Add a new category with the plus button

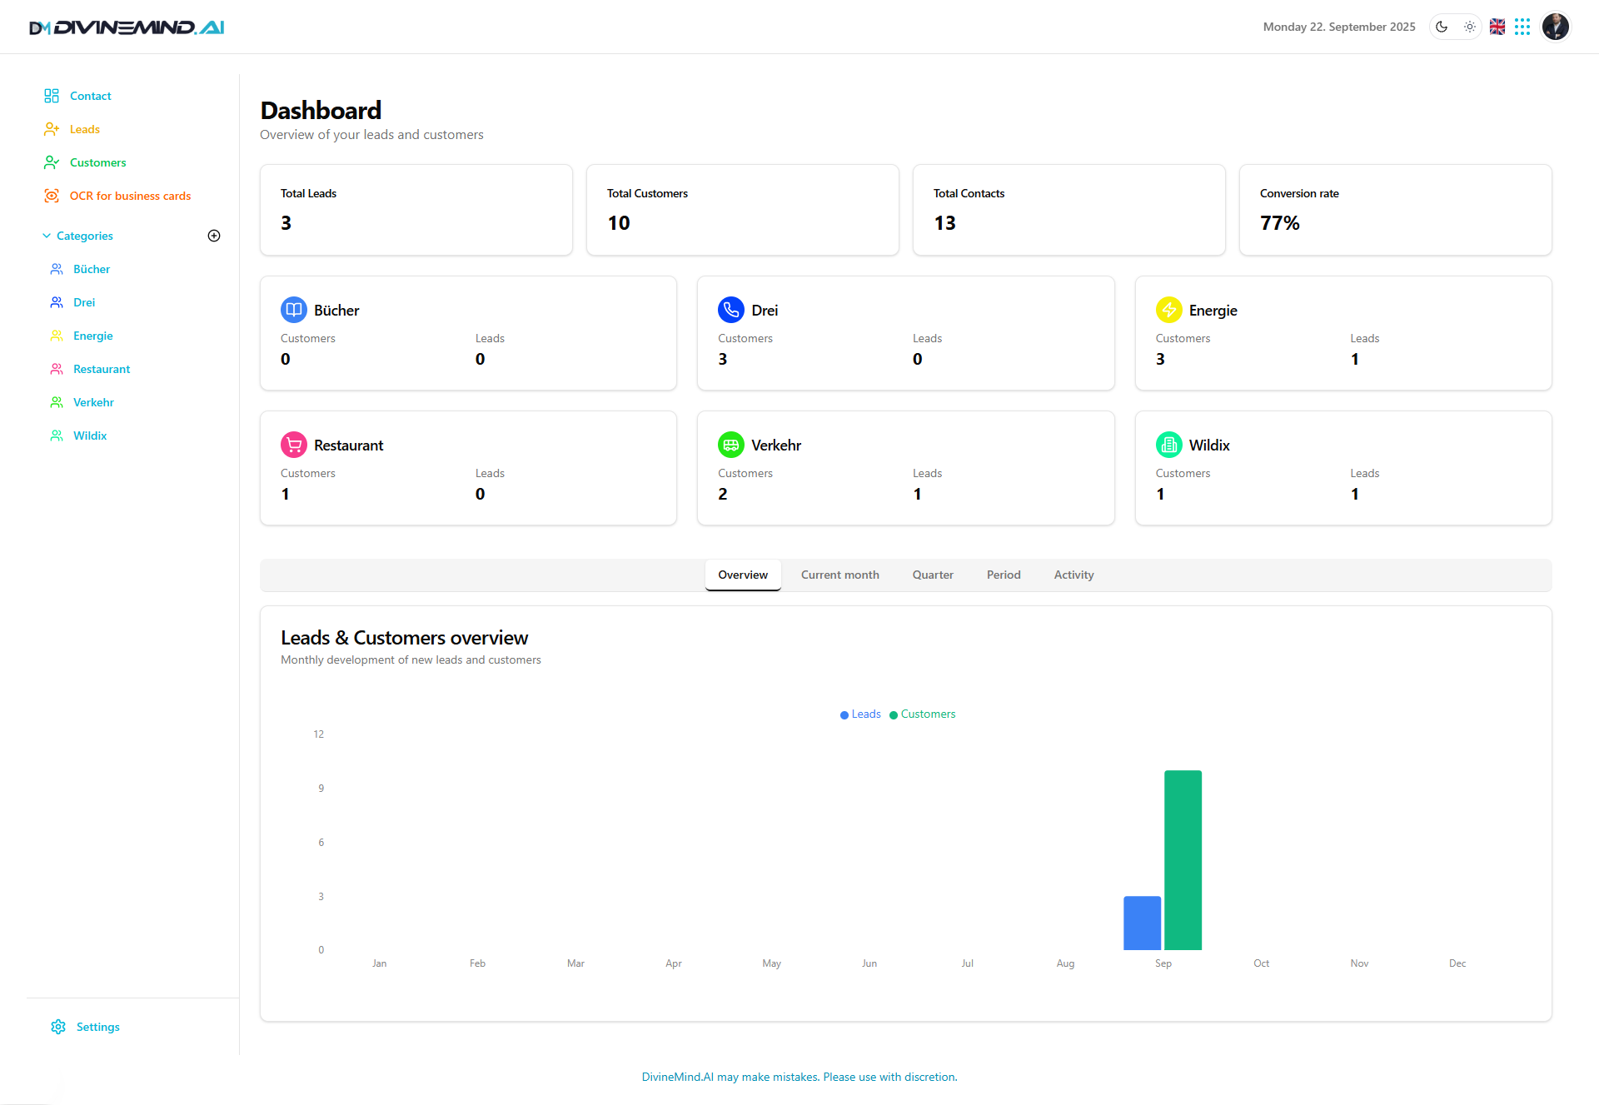tap(214, 235)
